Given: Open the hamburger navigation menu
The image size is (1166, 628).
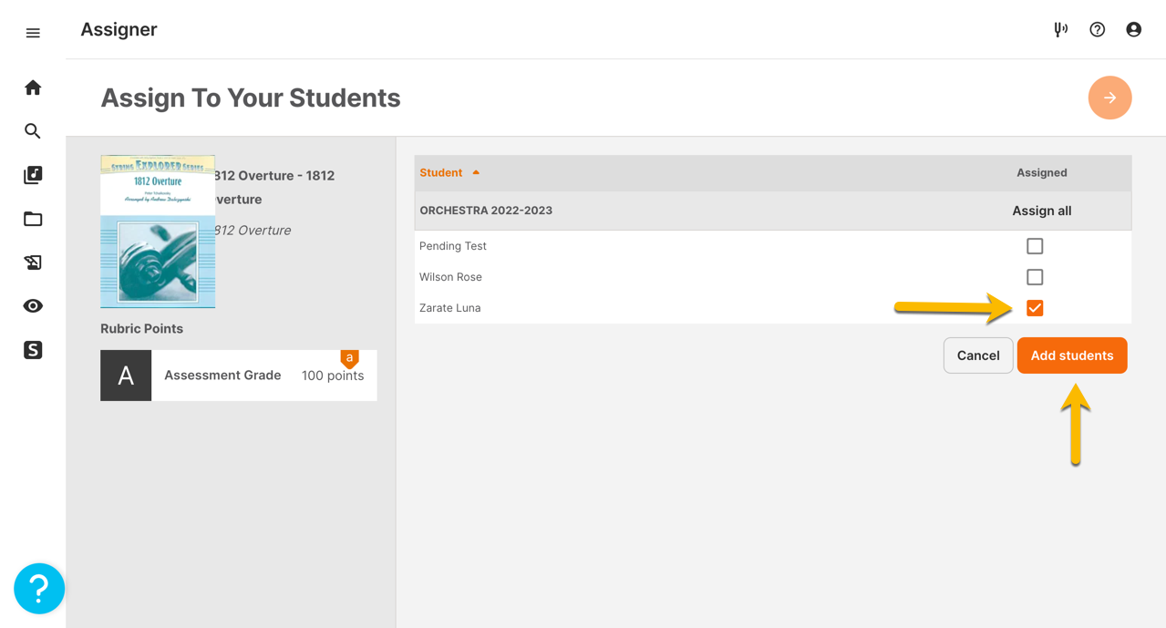Looking at the screenshot, I should [x=33, y=33].
